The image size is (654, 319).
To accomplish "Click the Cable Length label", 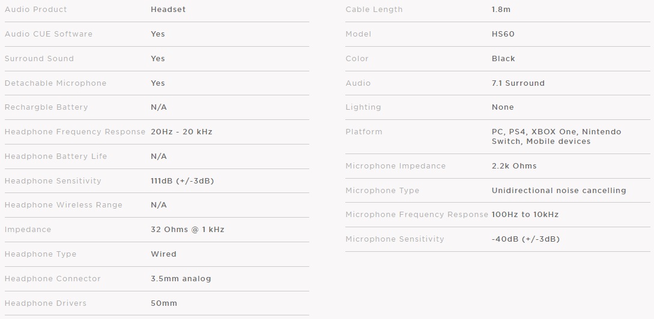I will (374, 10).
